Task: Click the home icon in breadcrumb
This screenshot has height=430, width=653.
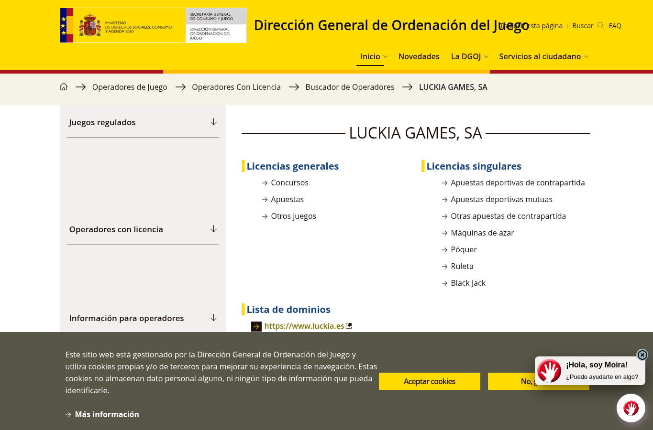Action: coord(64,86)
